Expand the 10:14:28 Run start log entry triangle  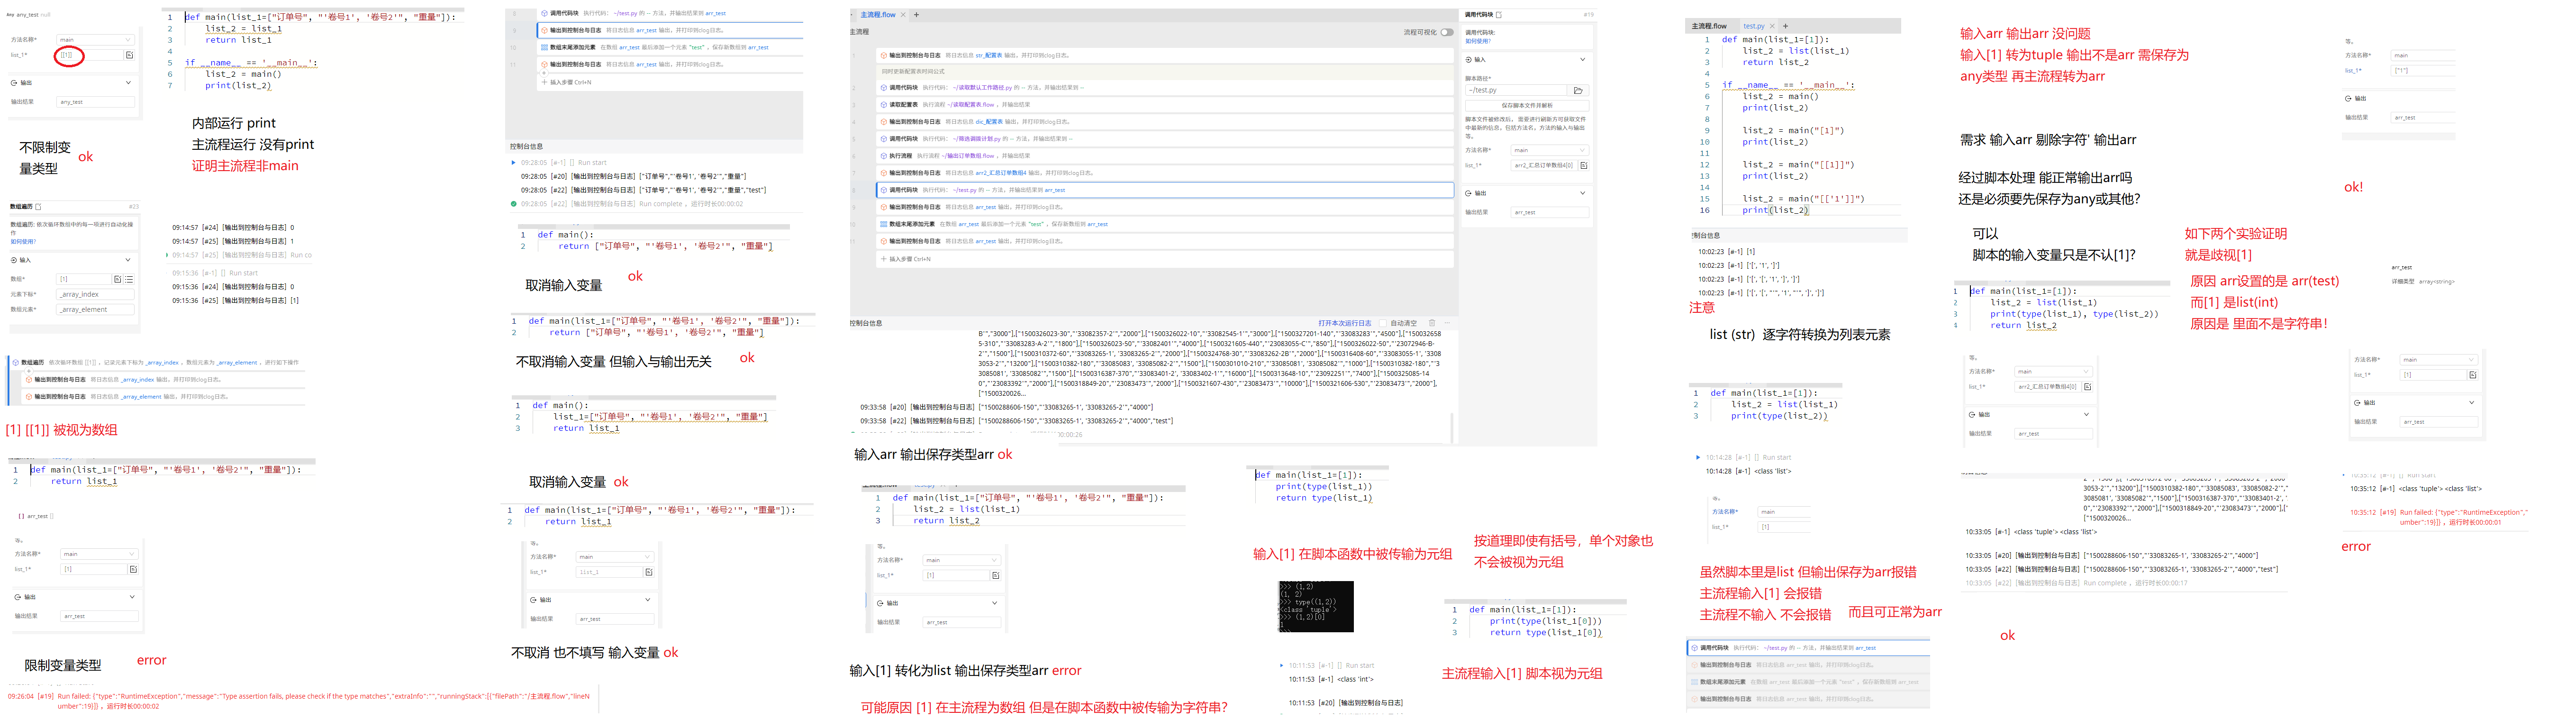(x=1698, y=458)
